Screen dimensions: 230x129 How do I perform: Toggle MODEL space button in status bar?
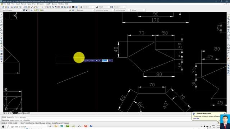pos(66,123)
